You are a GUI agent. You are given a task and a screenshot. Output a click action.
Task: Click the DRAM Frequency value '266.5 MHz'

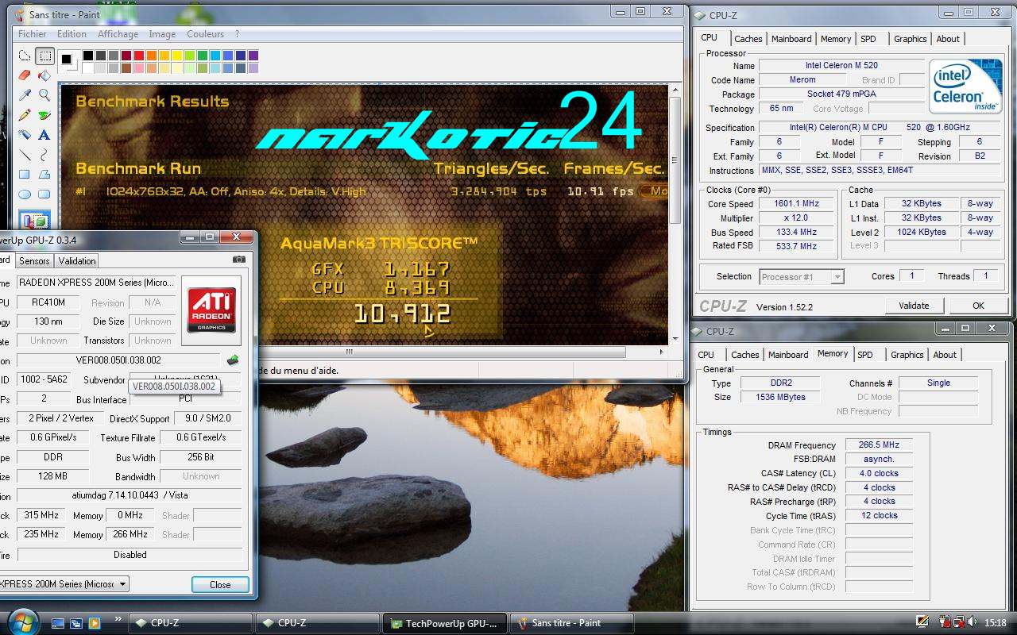coord(879,445)
